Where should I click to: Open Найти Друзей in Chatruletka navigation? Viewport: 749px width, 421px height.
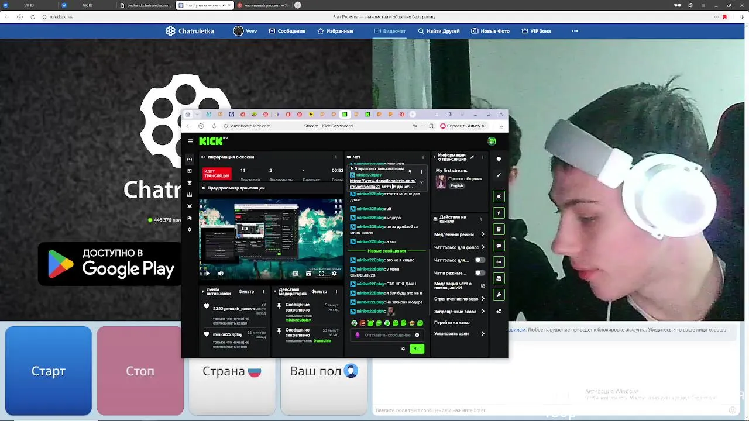click(438, 31)
